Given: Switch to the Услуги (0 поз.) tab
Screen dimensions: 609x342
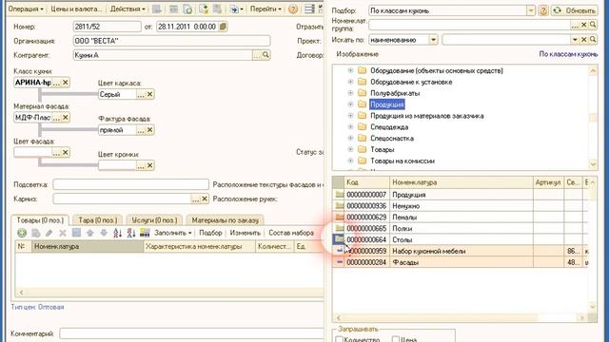Looking at the screenshot, I should [x=154, y=219].
